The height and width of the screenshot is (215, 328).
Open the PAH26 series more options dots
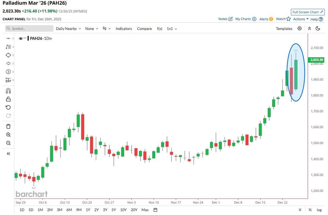coord(25,38)
